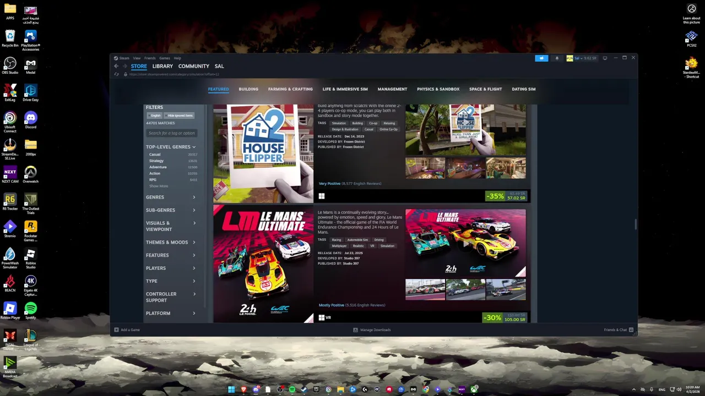Image resolution: width=705 pixels, height=396 pixels.
Task: Expand Themes & Moods filter
Action: (171, 242)
